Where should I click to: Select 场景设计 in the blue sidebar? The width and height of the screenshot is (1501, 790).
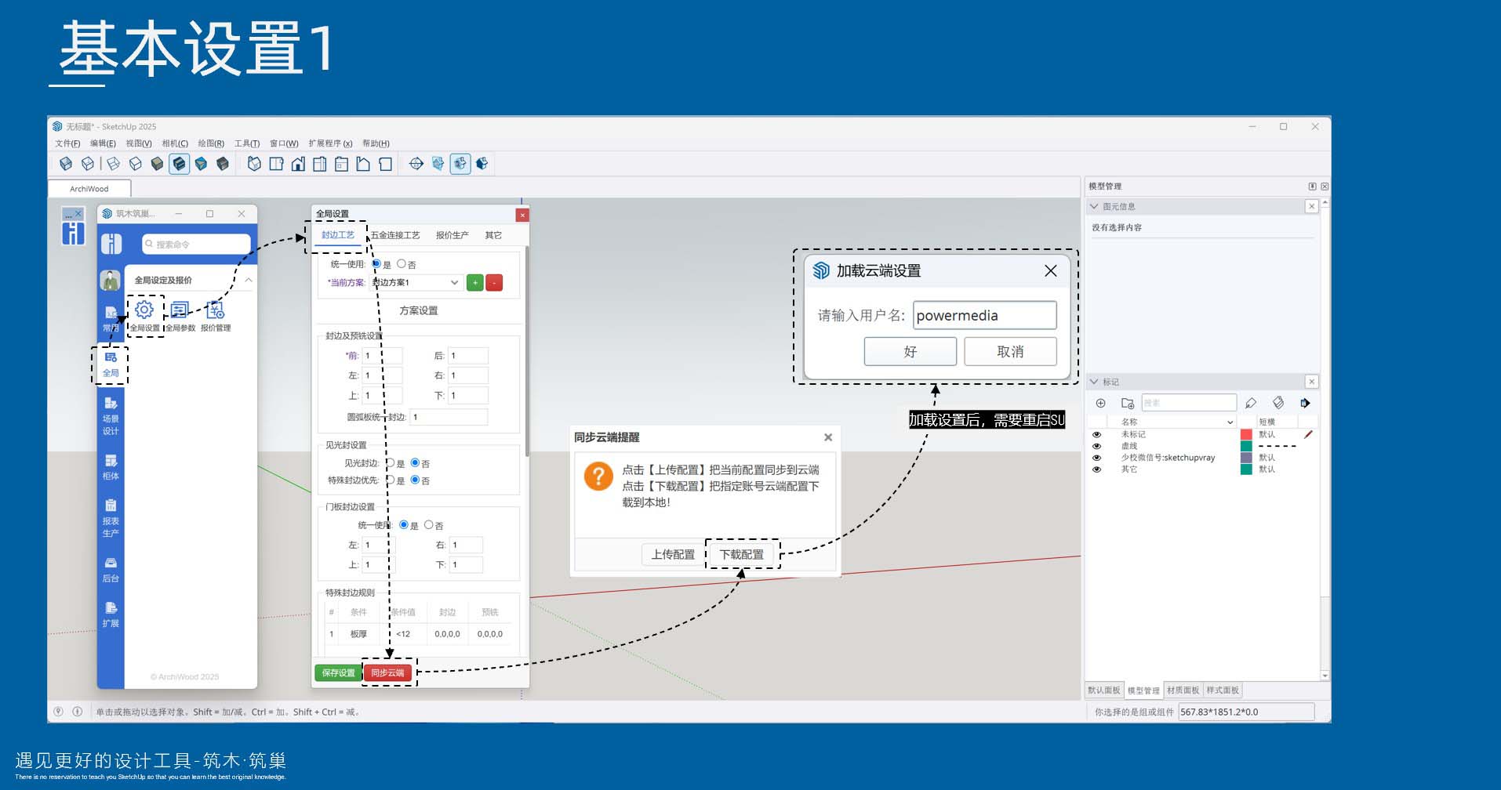coord(111,415)
